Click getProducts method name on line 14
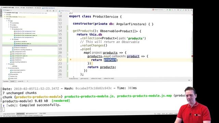219x123 pixels. (83, 31)
